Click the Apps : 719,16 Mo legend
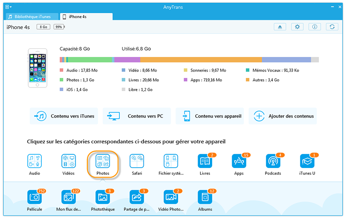Viewport: 346px width, 219px height. pos(203,80)
